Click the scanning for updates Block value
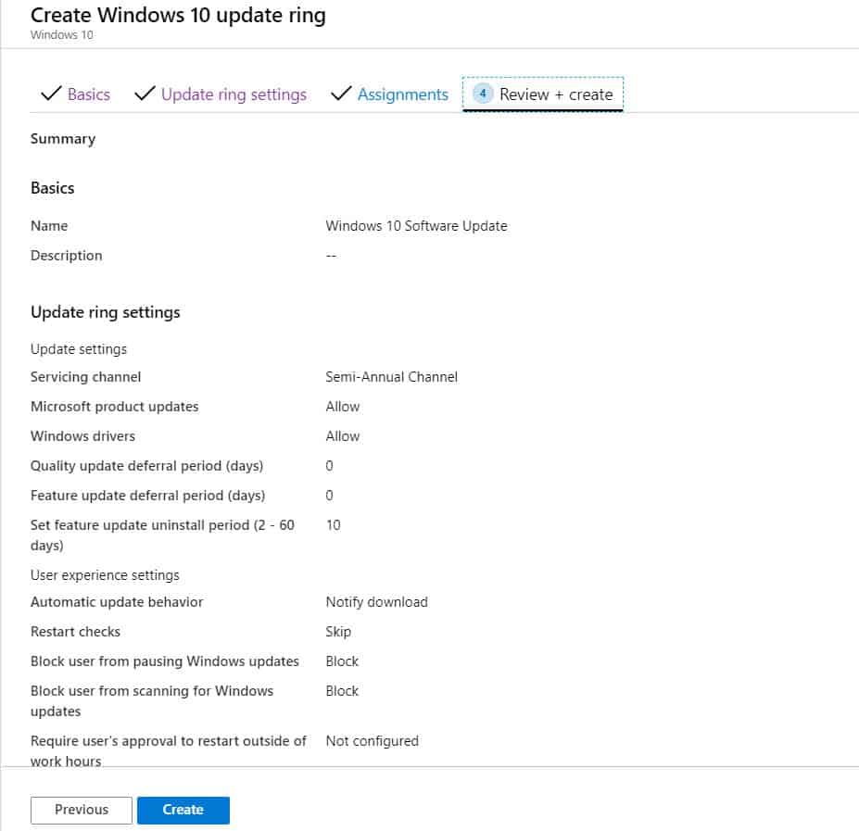Viewport: 859px width, 831px height. (342, 691)
